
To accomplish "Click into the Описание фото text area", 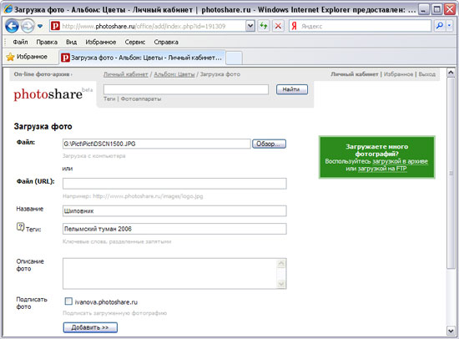I will [174, 274].
